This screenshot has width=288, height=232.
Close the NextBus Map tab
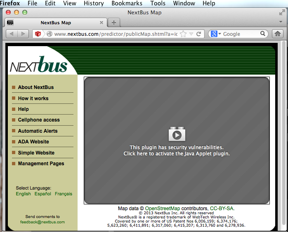click(102, 23)
